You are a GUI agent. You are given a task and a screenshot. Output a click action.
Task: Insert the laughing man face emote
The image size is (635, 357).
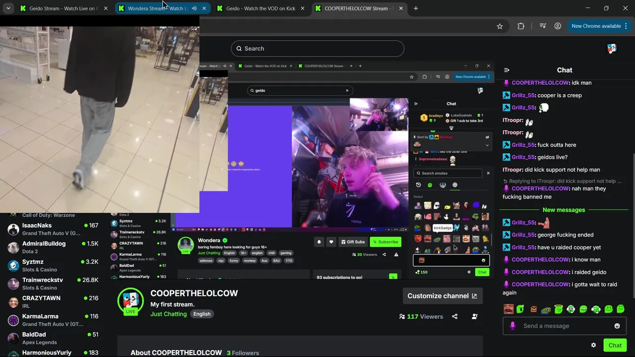[x=508, y=309]
